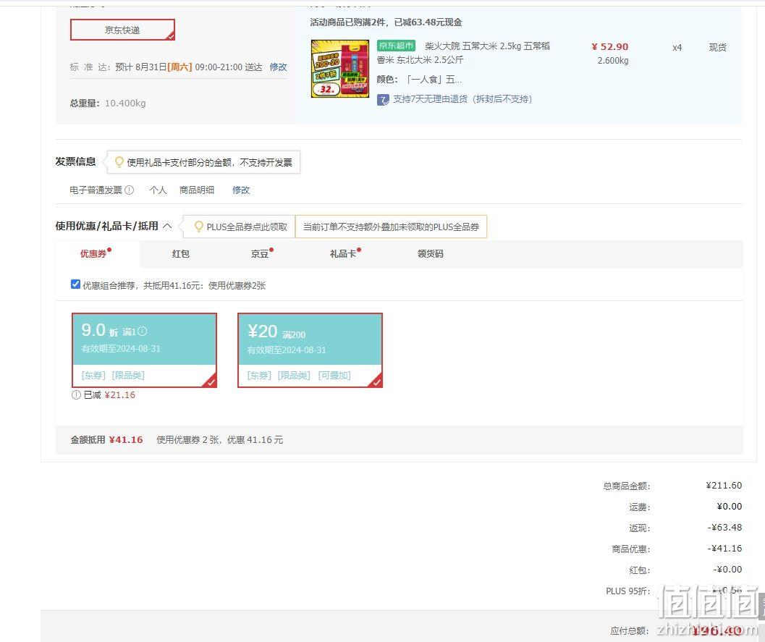Click the info icon beside 已减 ¥21.16
Viewport: 765px width, 642px height.
pos(76,395)
